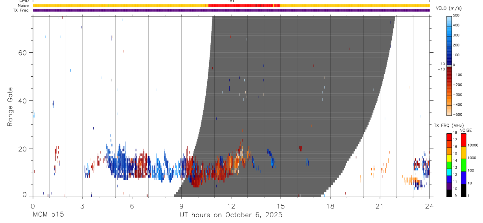
Task: Select the 15 tick on UT hours axis
Action: coord(281,206)
